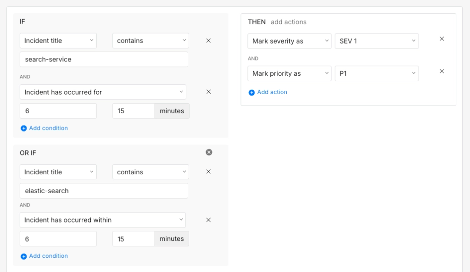The image size is (470, 272).
Task: Remove the "Mark severity as" action
Action: point(442,39)
